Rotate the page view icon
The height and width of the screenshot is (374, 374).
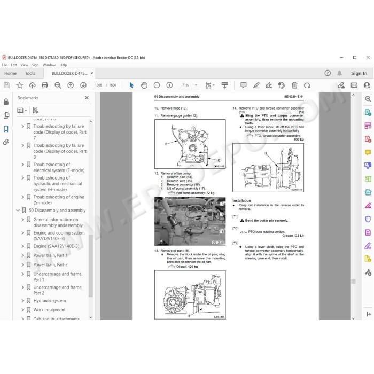coord(307,85)
